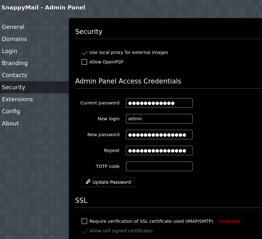Screen dimensions: 262x239
Task: Open the Contacts settings page
Action: tap(14, 75)
